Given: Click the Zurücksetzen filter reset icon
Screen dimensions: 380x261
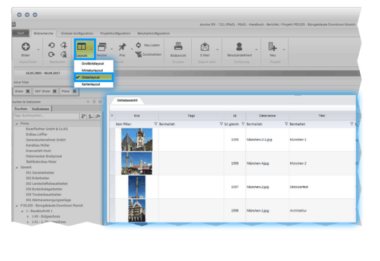Looking at the screenshot, I should point(138,54).
